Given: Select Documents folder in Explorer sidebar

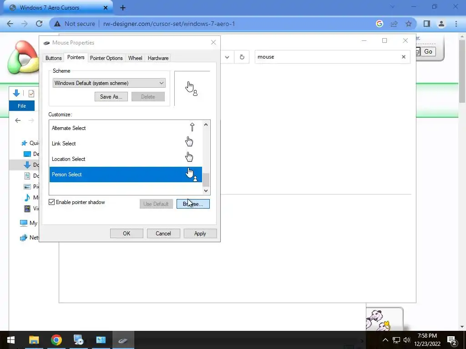Looking at the screenshot, I should click(x=31, y=176).
